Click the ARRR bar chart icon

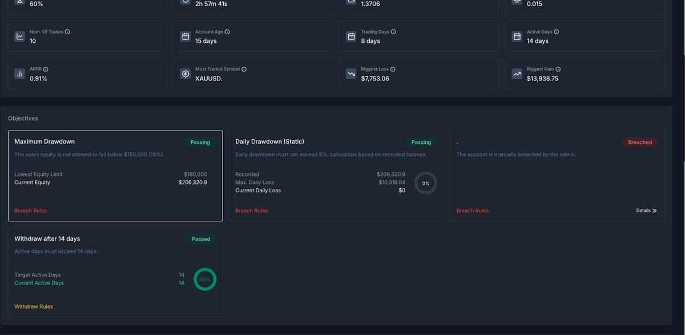point(20,74)
